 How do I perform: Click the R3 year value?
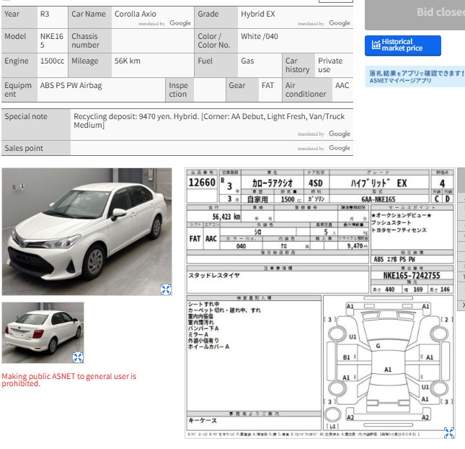click(x=45, y=14)
